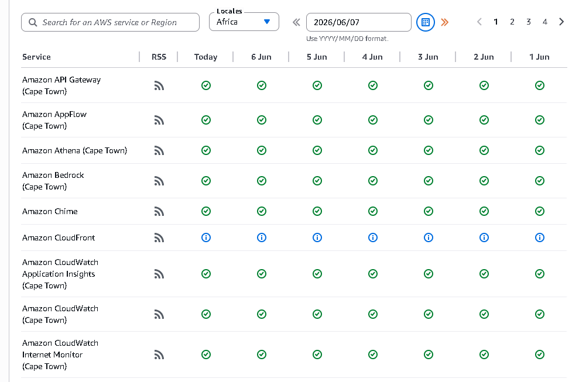Click the magnifier icon in the search box
Image resolution: width=579 pixels, height=382 pixels.
point(33,22)
